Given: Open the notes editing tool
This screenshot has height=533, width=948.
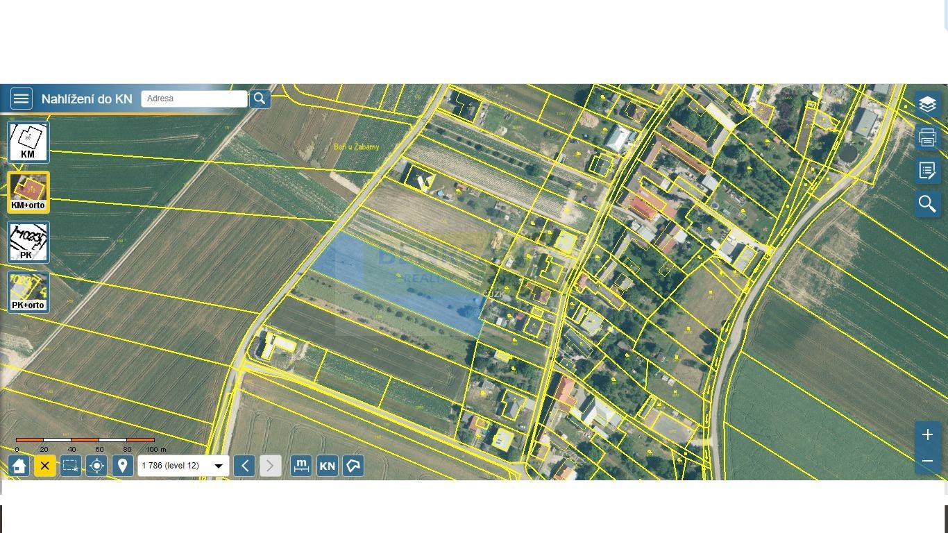Looking at the screenshot, I should (927, 171).
